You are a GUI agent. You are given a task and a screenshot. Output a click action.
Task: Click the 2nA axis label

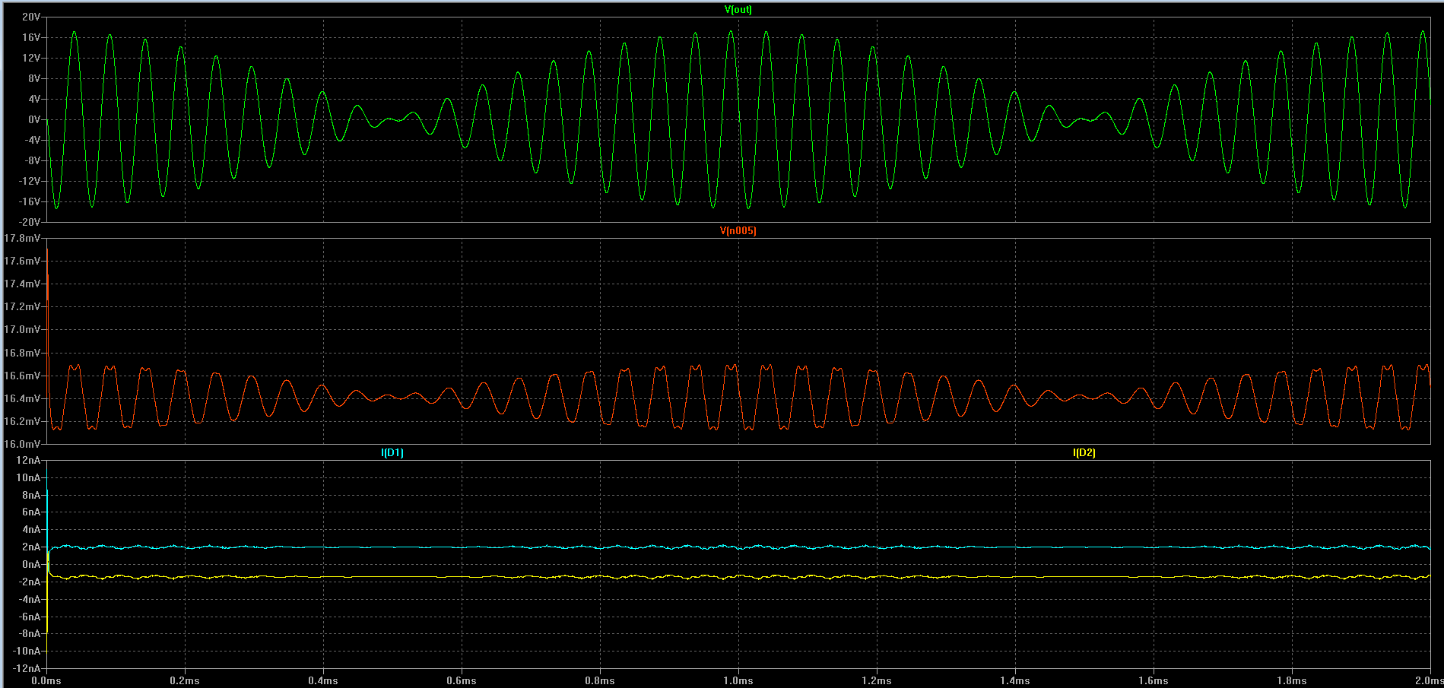coord(31,547)
